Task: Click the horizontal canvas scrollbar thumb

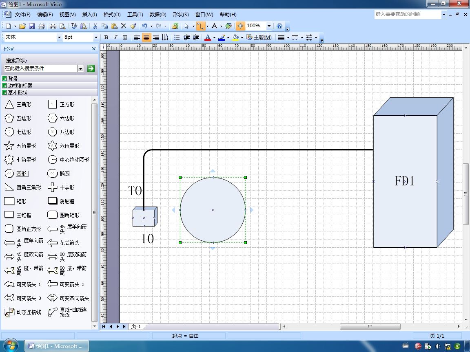Action: 370,327
